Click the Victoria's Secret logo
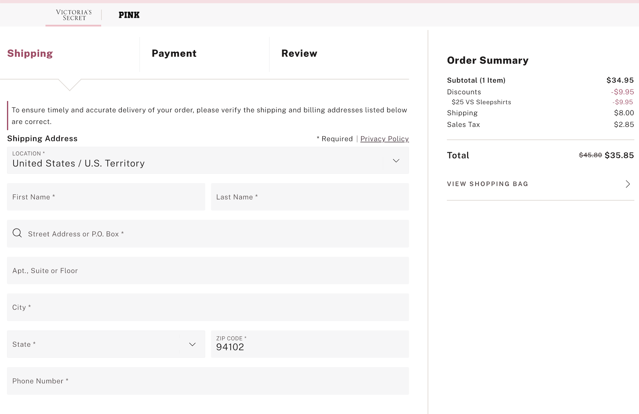The image size is (639, 414). (74, 15)
